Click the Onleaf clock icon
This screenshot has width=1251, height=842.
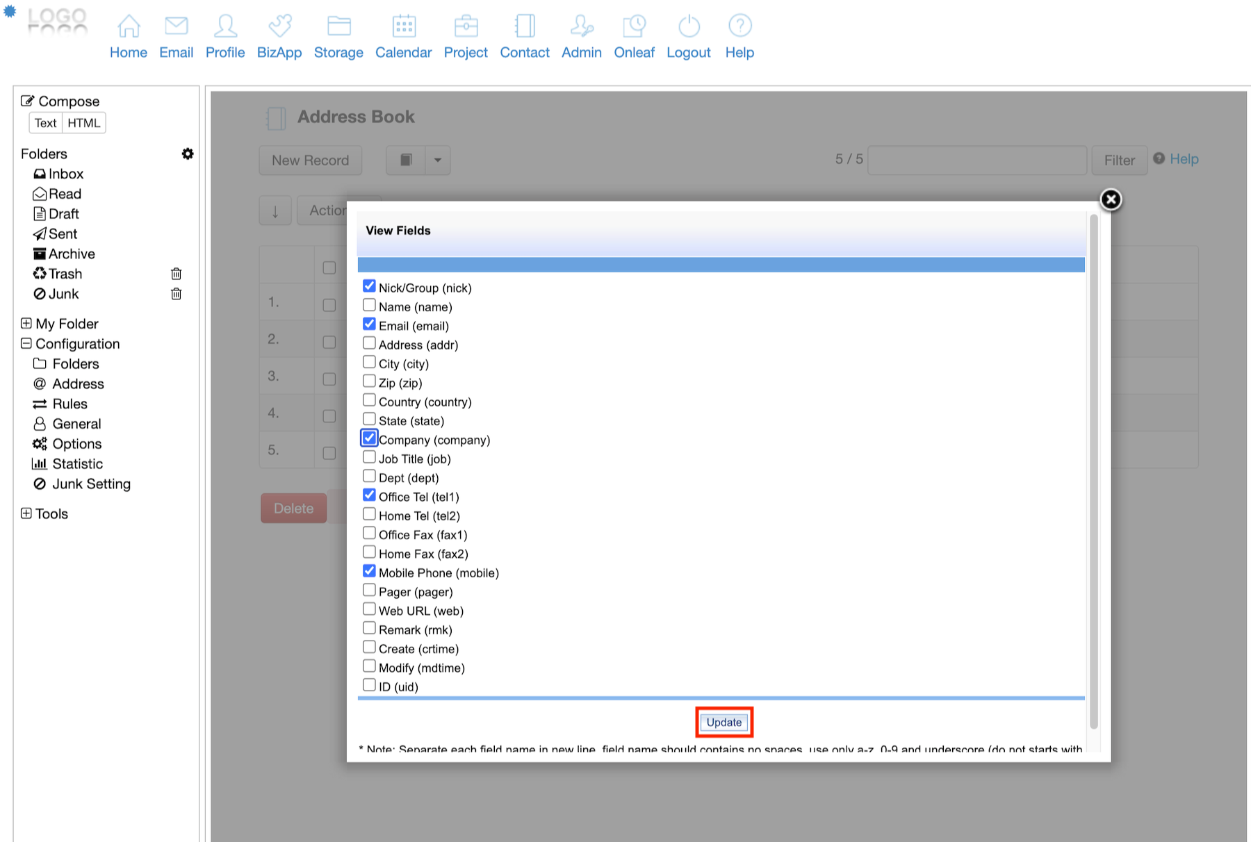click(634, 26)
